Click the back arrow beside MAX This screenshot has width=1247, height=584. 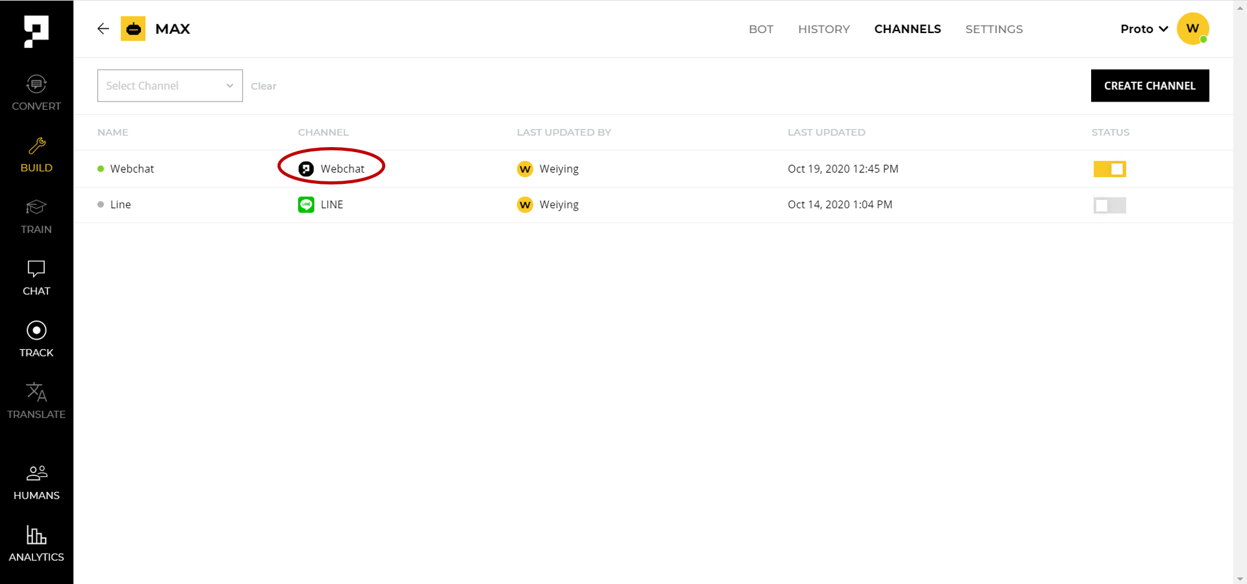[104, 29]
